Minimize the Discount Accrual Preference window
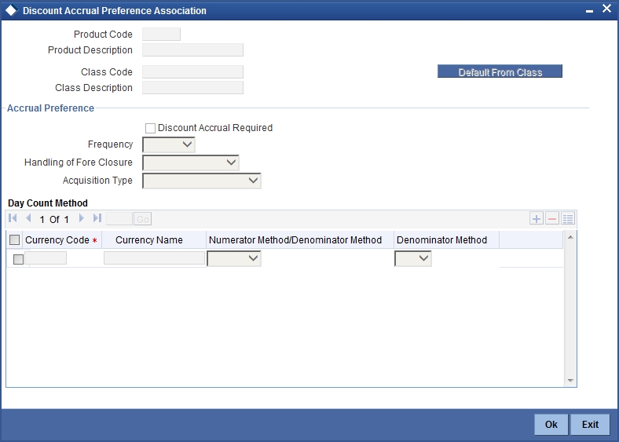The width and height of the screenshot is (619, 442). (589, 11)
